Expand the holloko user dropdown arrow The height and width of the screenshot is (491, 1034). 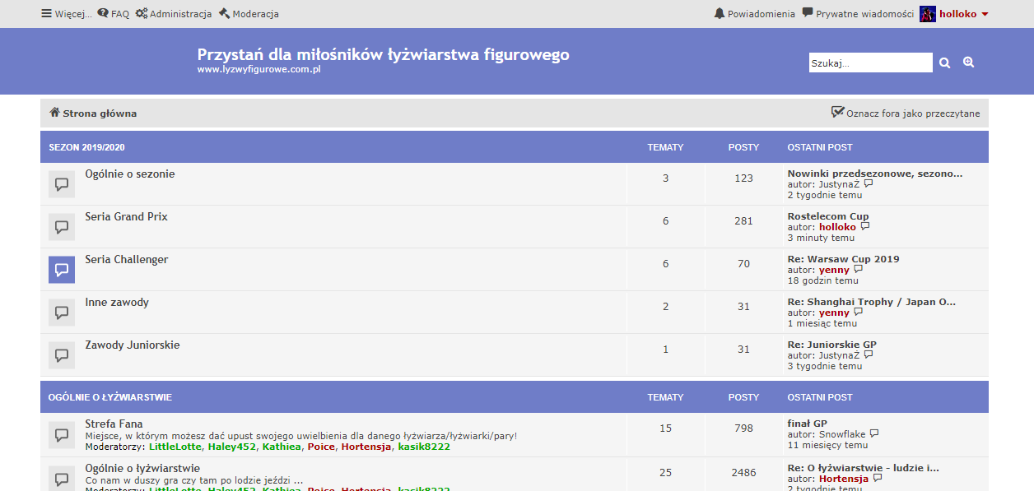click(x=985, y=15)
